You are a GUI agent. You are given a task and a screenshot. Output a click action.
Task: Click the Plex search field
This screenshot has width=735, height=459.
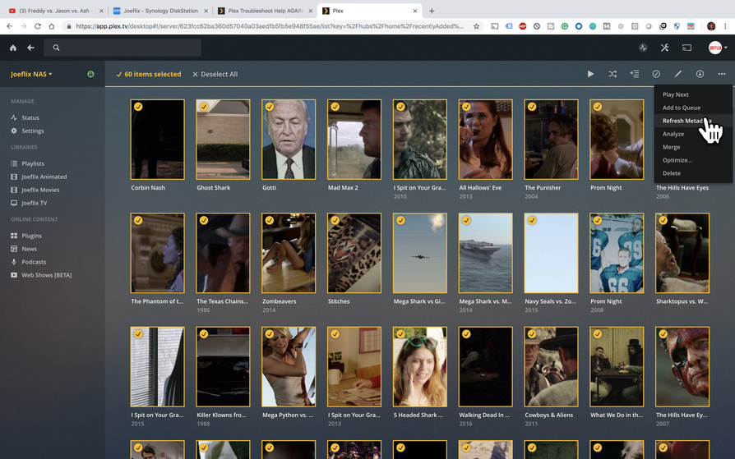tap(122, 48)
